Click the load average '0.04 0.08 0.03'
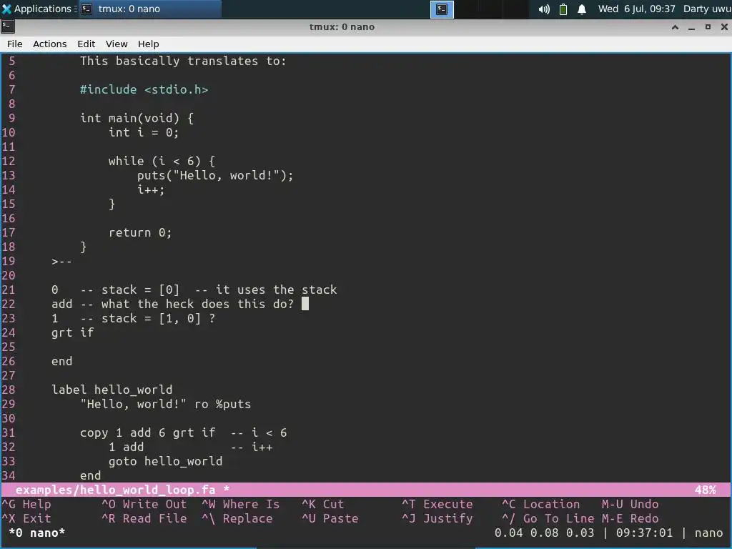The height and width of the screenshot is (549, 732). click(x=544, y=533)
